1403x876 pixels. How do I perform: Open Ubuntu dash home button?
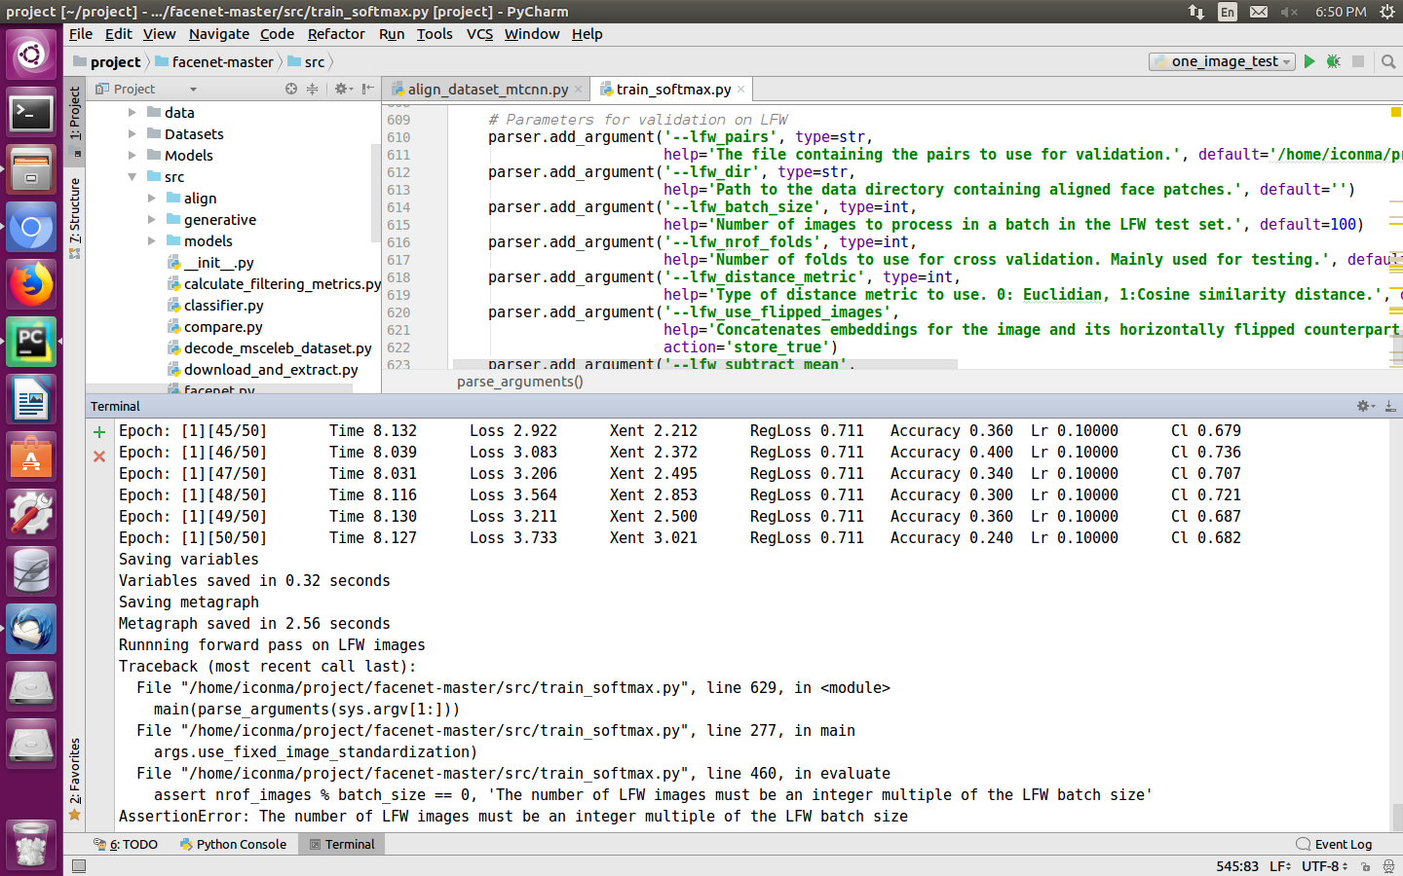31,54
